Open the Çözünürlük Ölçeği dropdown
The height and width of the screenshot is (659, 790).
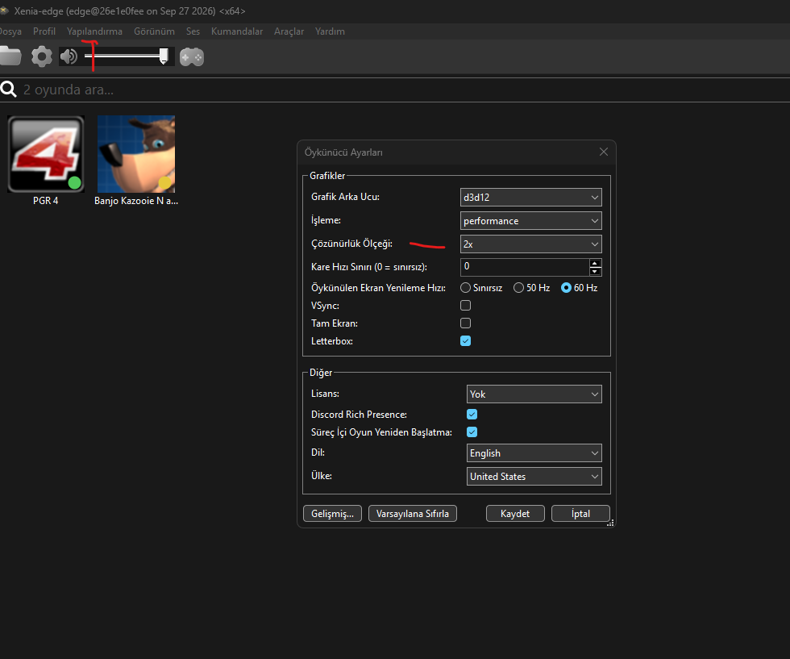531,244
